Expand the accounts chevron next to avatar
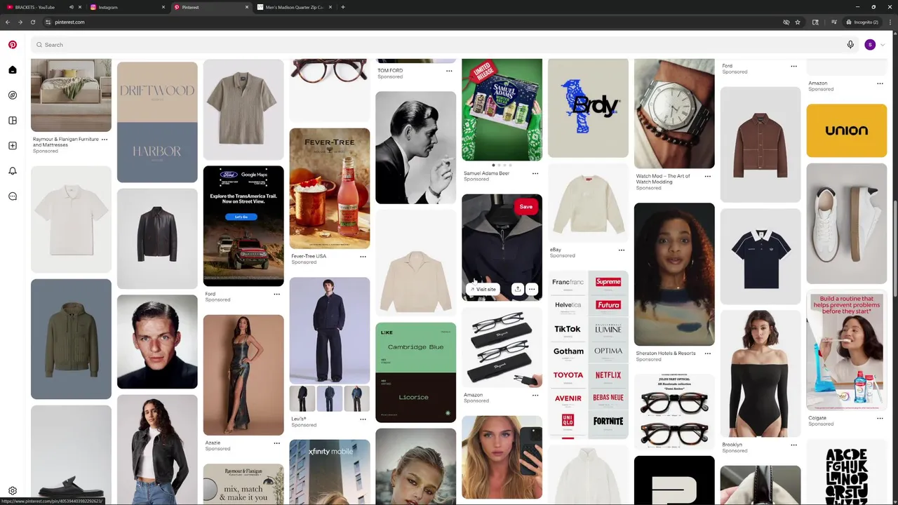898x505 pixels. tap(883, 44)
